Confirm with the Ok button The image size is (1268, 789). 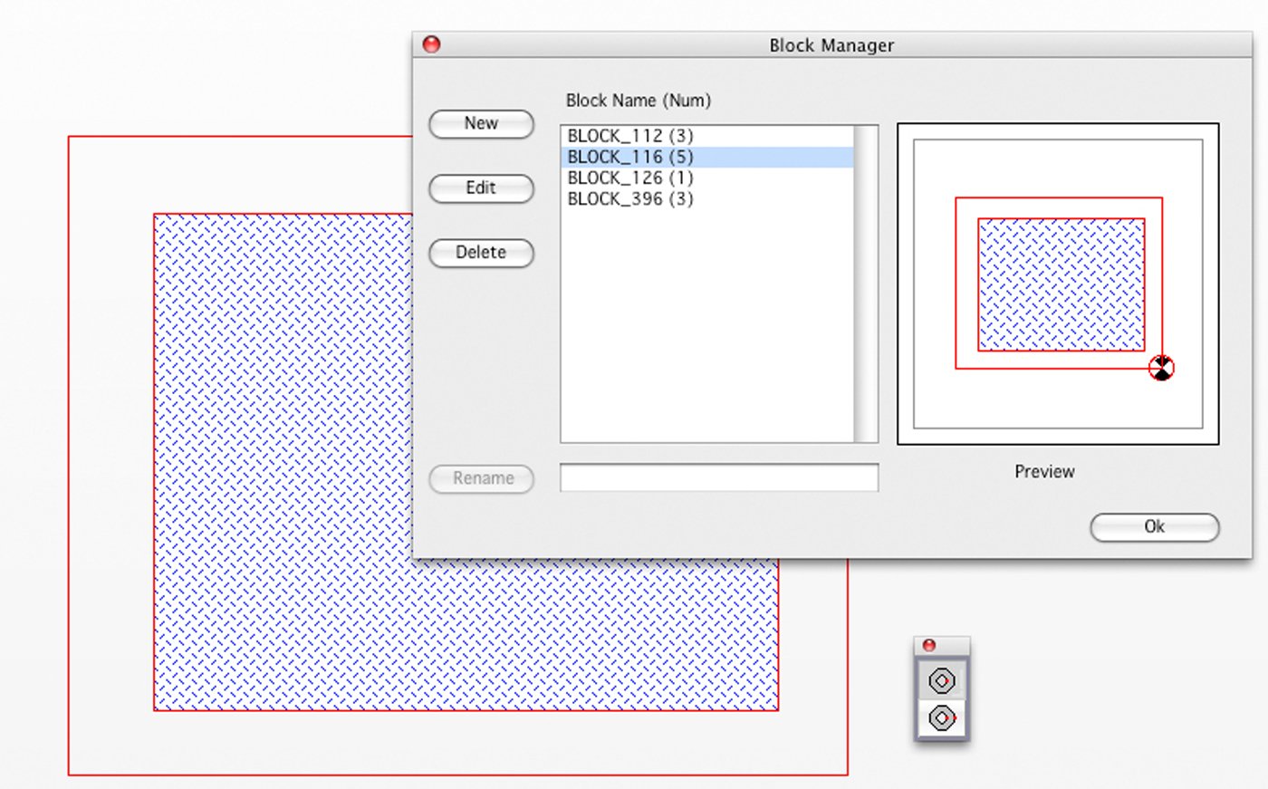[x=1154, y=527]
